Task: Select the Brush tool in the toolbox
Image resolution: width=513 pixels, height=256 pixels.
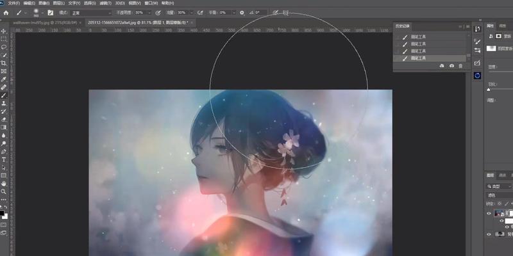Action: pyautogui.click(x=4, y=95)
